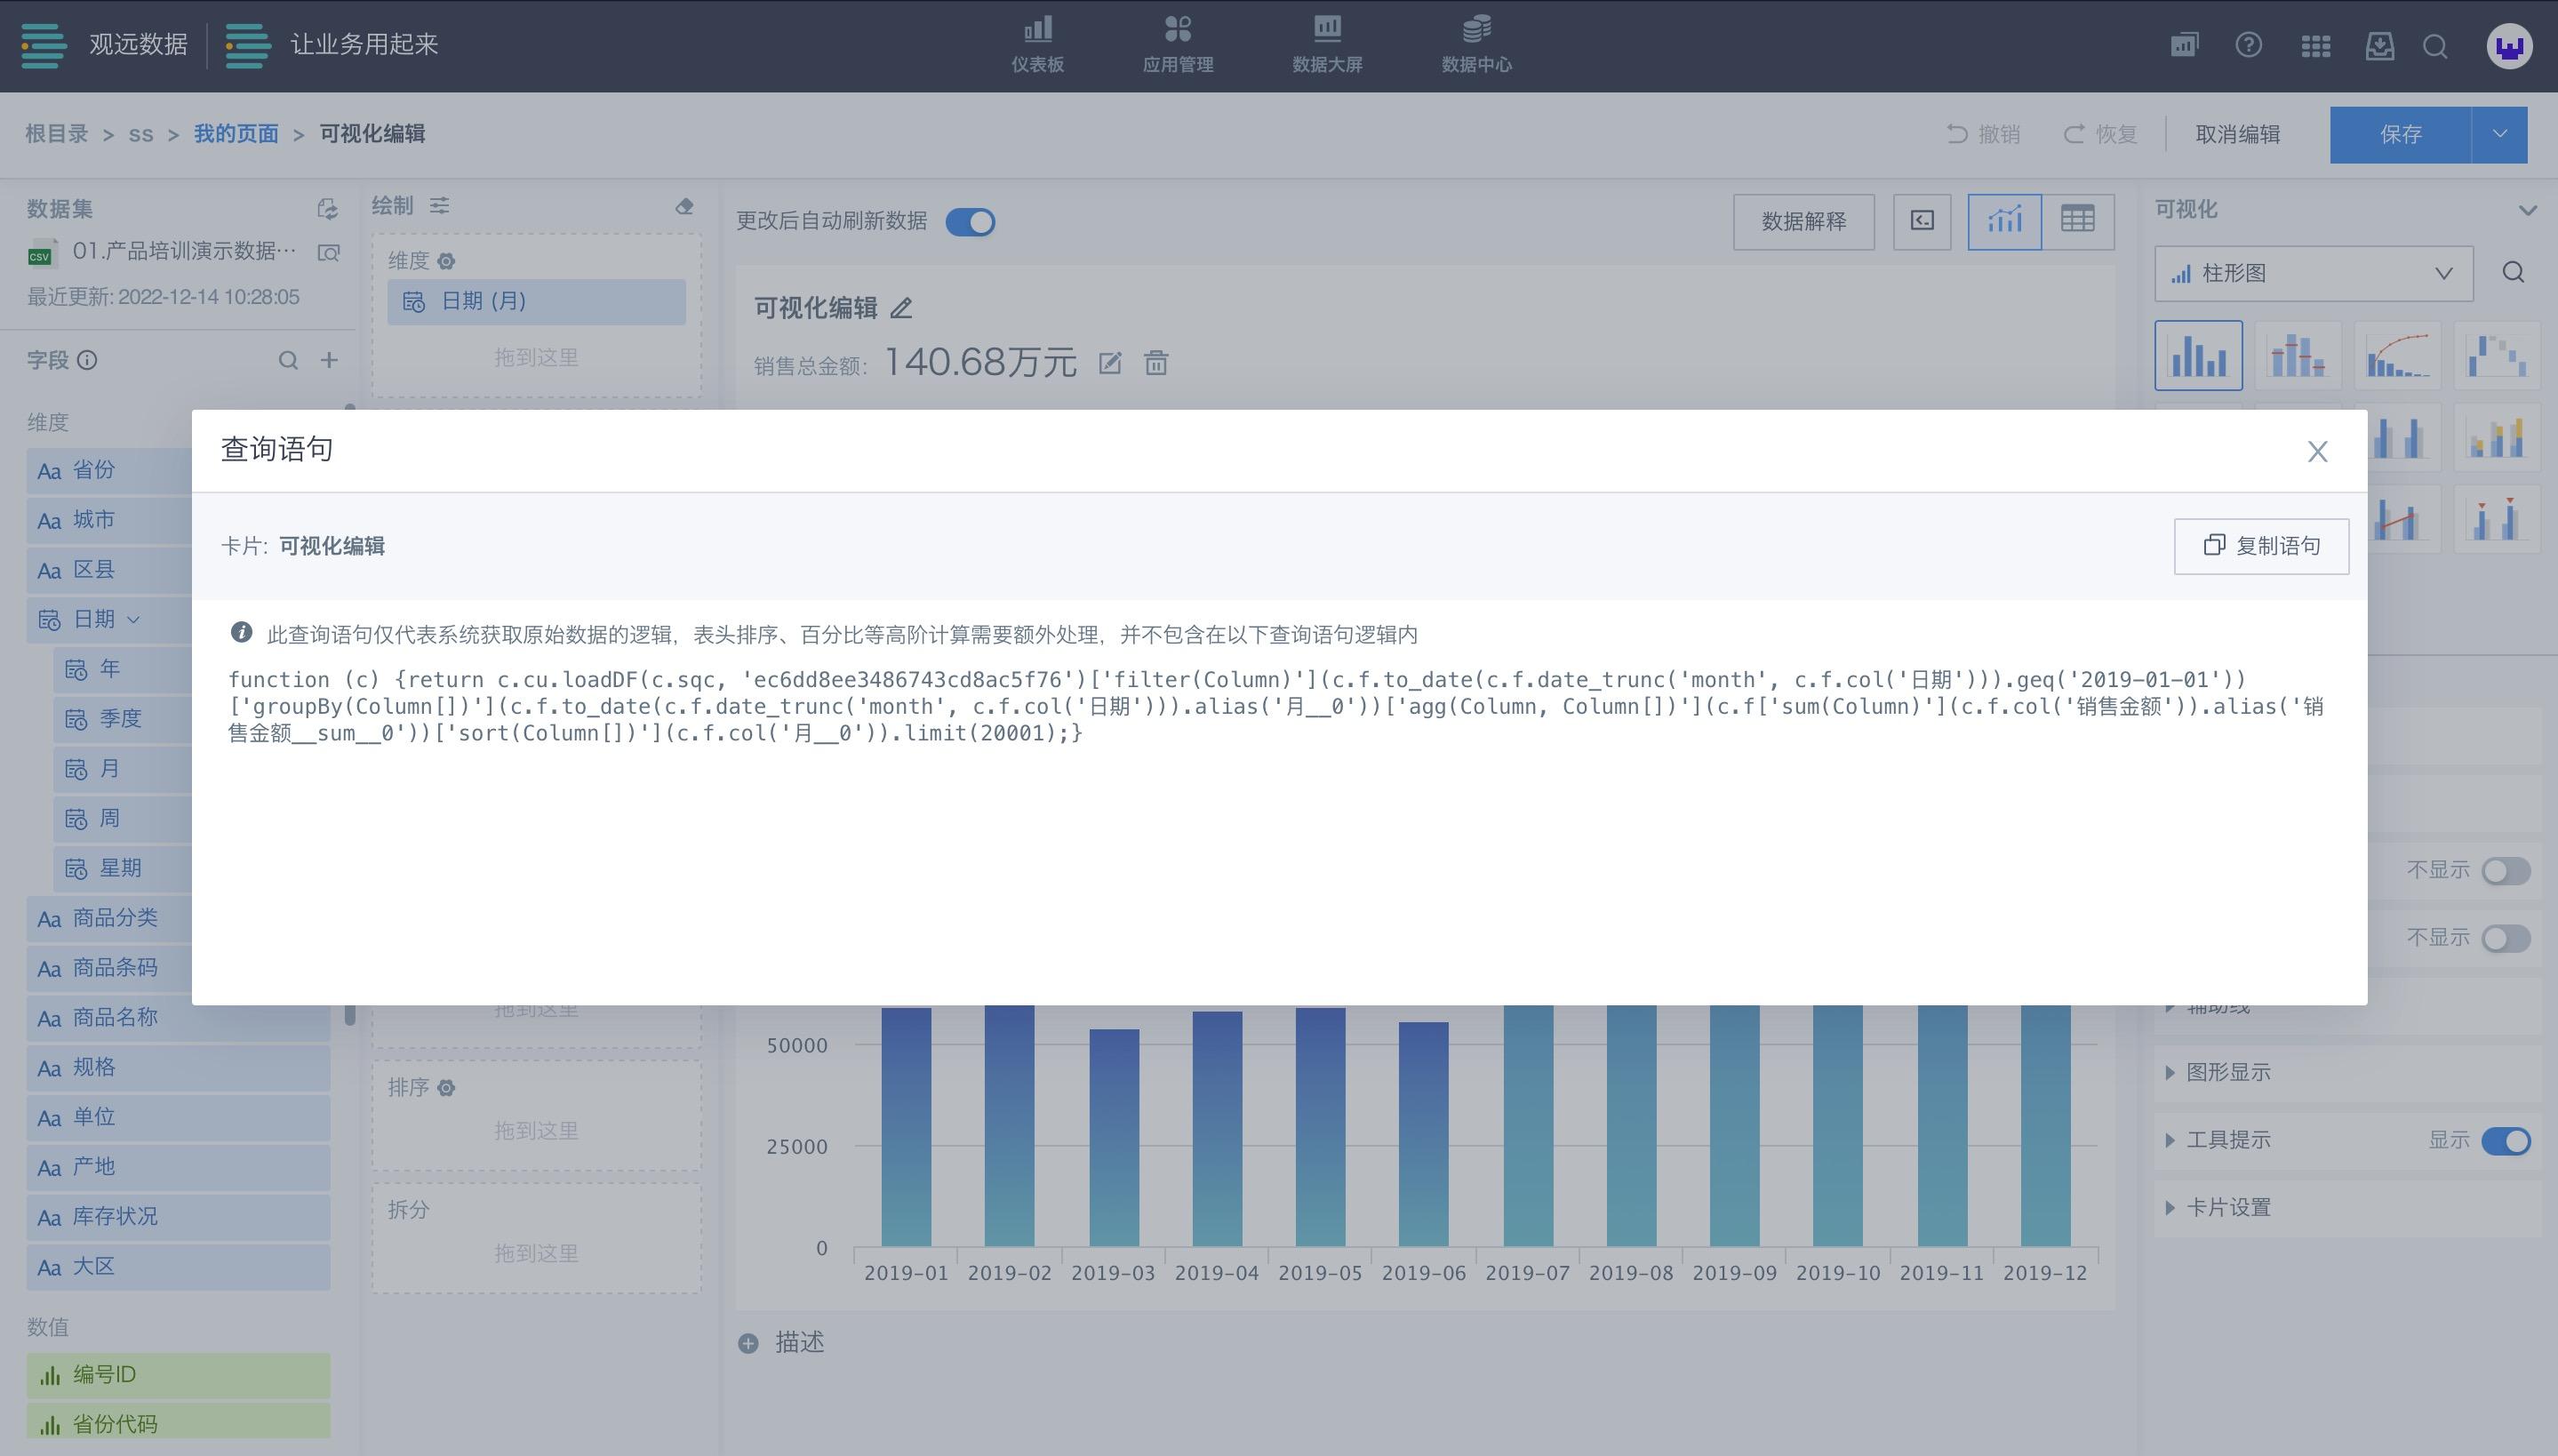Click edit icon beside 140.68万元

point(1109,363)
